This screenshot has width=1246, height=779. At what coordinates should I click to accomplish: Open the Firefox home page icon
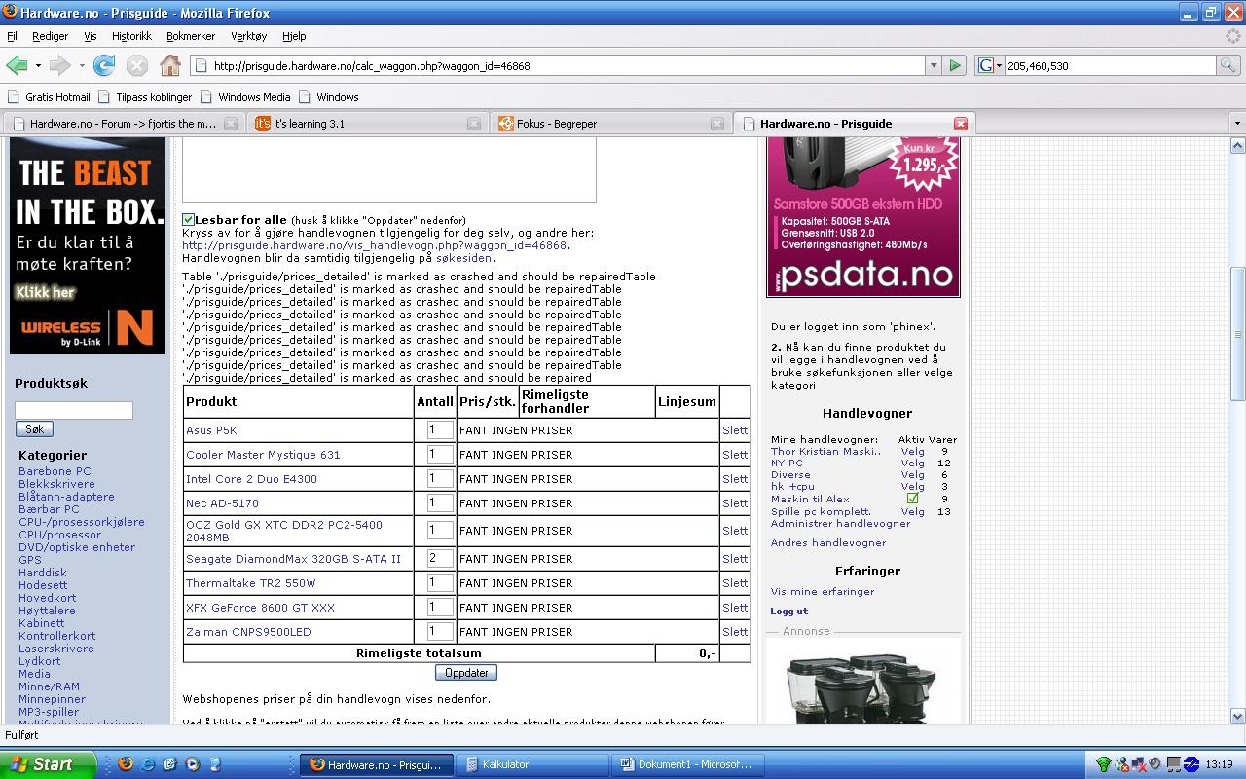pos(170,65)
